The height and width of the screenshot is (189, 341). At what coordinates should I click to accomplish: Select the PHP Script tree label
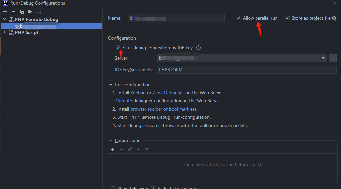[x=27, y=33]
